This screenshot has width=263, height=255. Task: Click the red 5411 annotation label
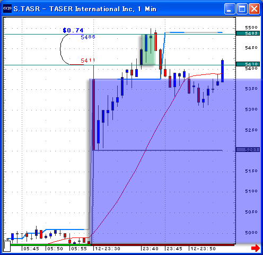pyautogui.click(x=87, y=61)
